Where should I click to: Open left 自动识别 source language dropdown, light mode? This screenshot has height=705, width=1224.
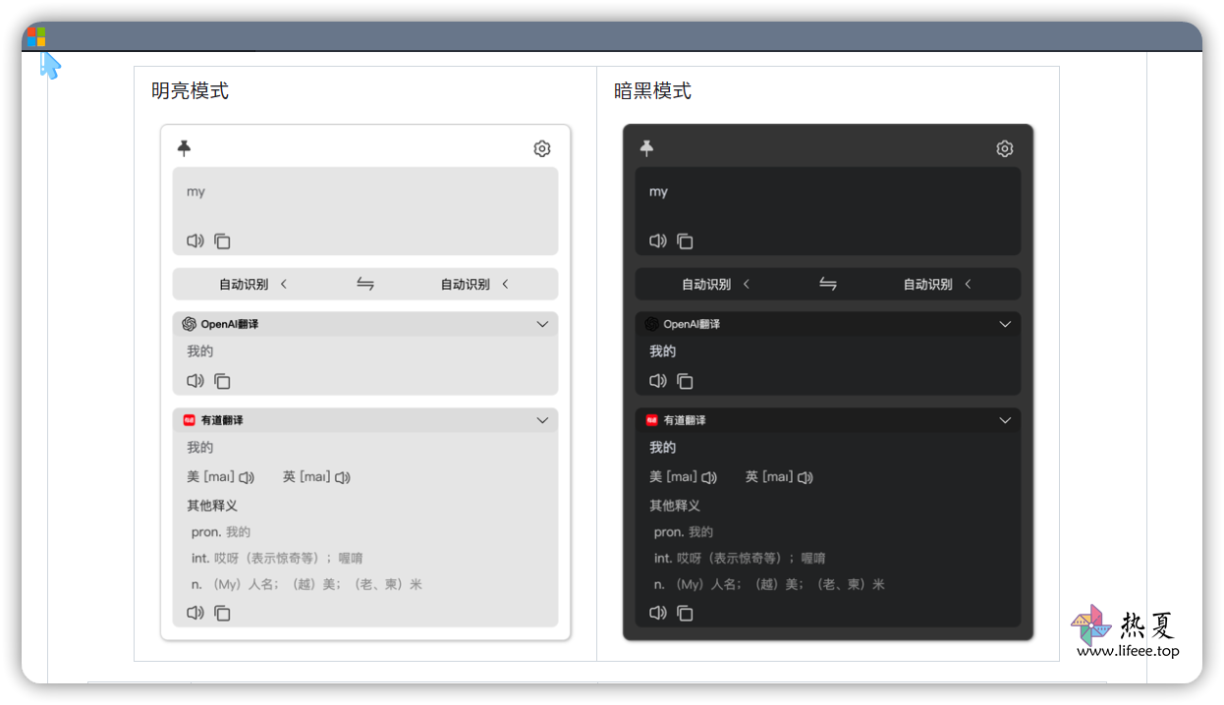coord(253,284)
